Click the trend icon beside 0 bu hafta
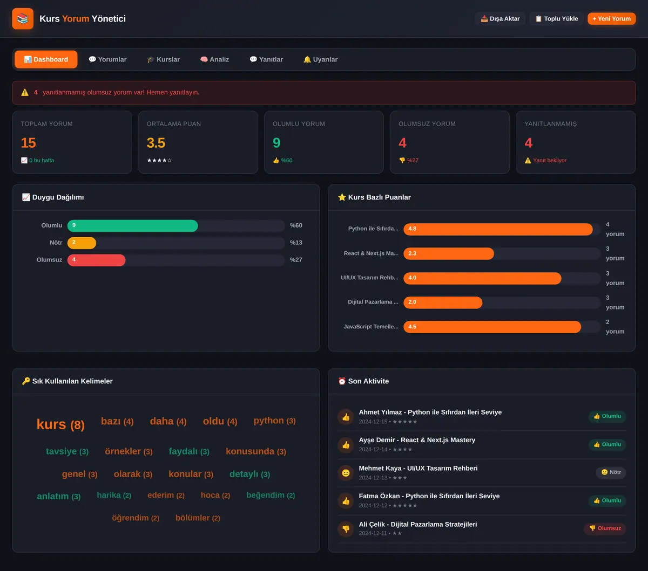Screen dimensions: 648x571 [24, 160]
